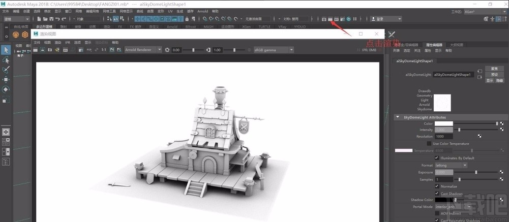Click the Keep Image icon in Render View
This screenshot has height=222, width=509.
tap(111, 50)
